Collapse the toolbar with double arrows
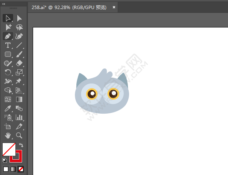 pos(4,4)
